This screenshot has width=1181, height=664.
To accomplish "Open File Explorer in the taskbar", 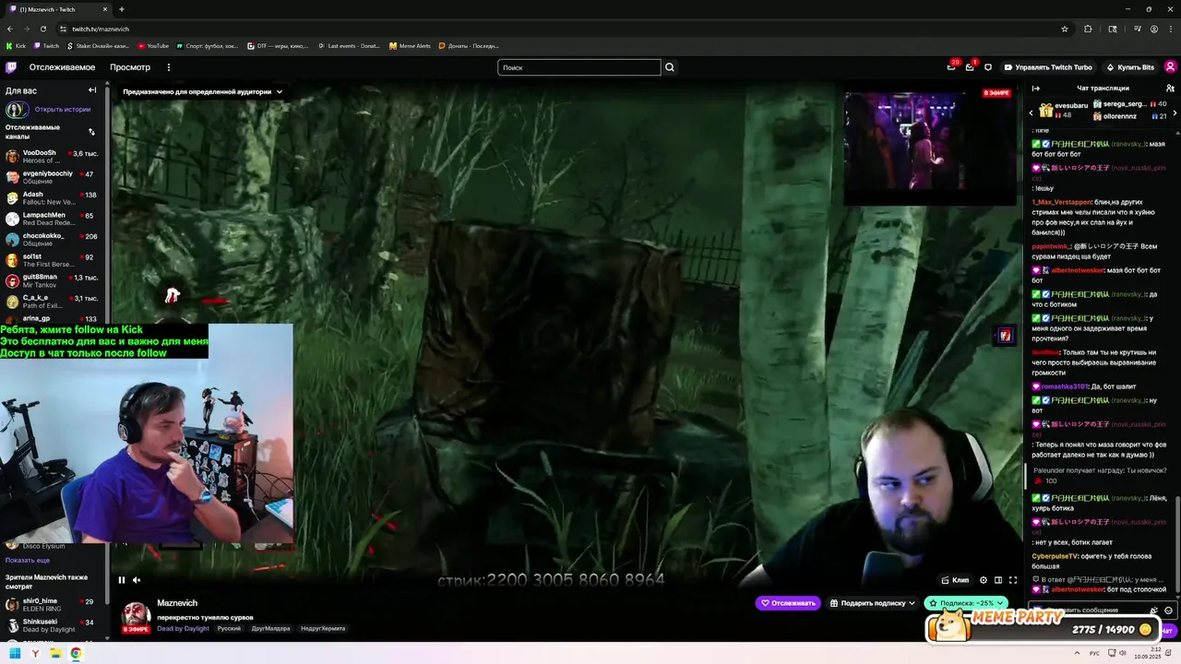I will pyautogui.click(x=55, y=653).
